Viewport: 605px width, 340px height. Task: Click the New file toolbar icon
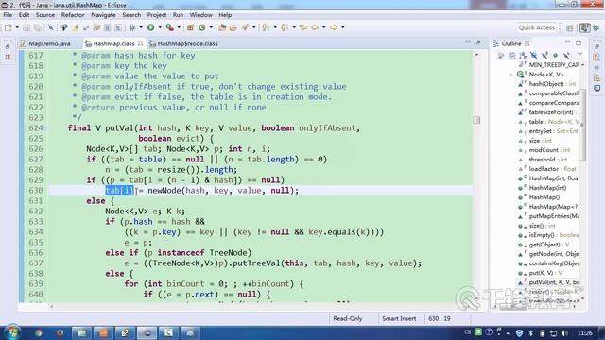pyautogui.click(x=9, y=27)
